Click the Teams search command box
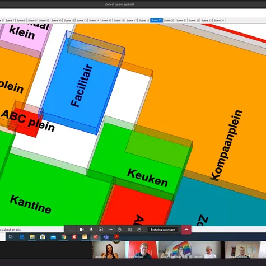Screen dimensions: 266x266 point(120,4)
